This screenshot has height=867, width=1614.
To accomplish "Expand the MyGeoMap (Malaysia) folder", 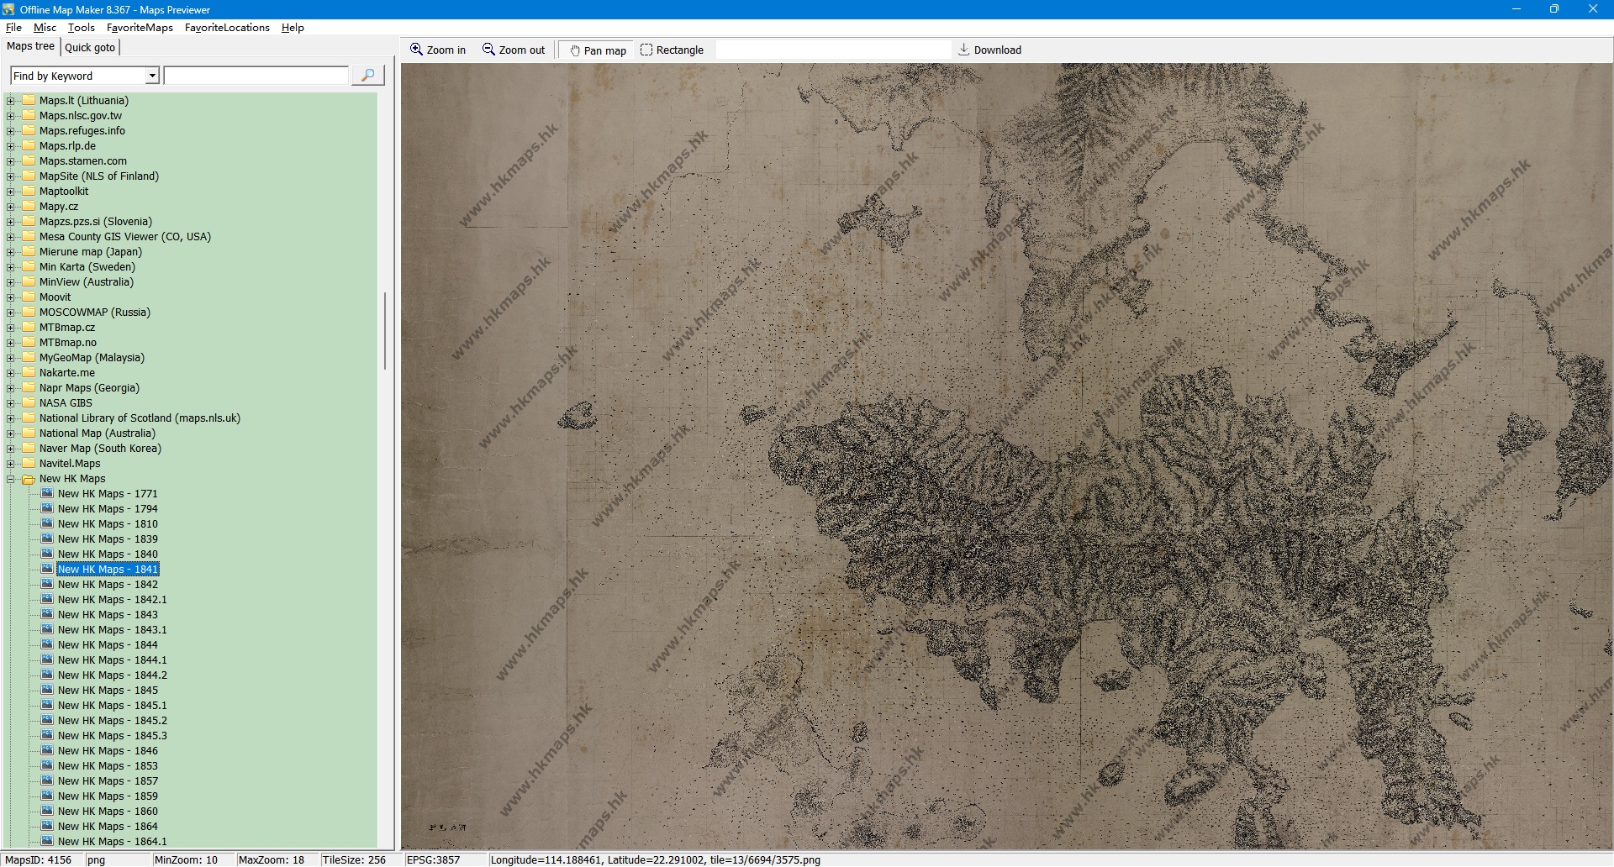I will tap(11, 358).
